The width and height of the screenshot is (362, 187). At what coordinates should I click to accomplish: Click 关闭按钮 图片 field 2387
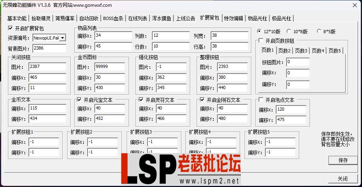[x=47, y=67]
